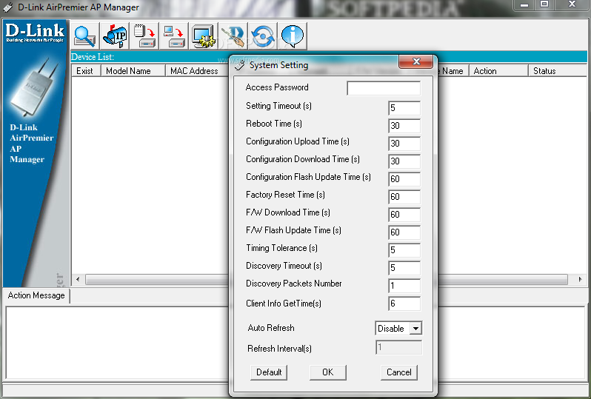Click the Default button
Screen dimensions: 591x399
269,372
